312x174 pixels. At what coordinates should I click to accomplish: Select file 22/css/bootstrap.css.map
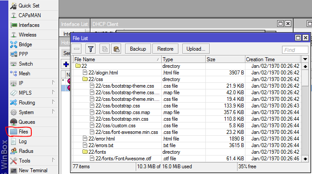click(x=187, y=112)
